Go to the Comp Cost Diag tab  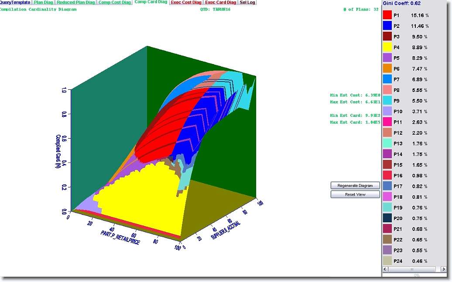[115, 3]
